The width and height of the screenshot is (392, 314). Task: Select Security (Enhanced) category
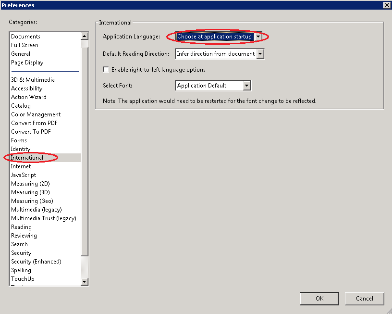pos(36,262)
